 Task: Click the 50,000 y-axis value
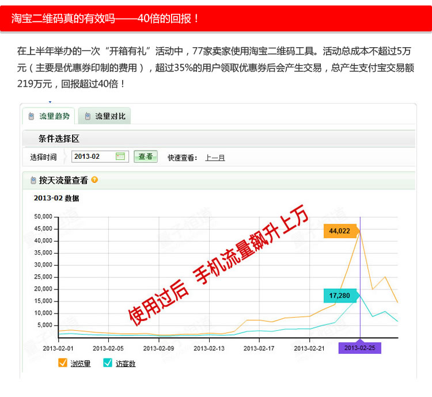pyautogui.click(x=43, y=216)
